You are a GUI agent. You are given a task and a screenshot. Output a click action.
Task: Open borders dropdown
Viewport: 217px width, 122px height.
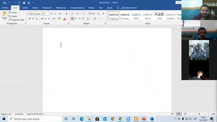(x=102, y=19)
